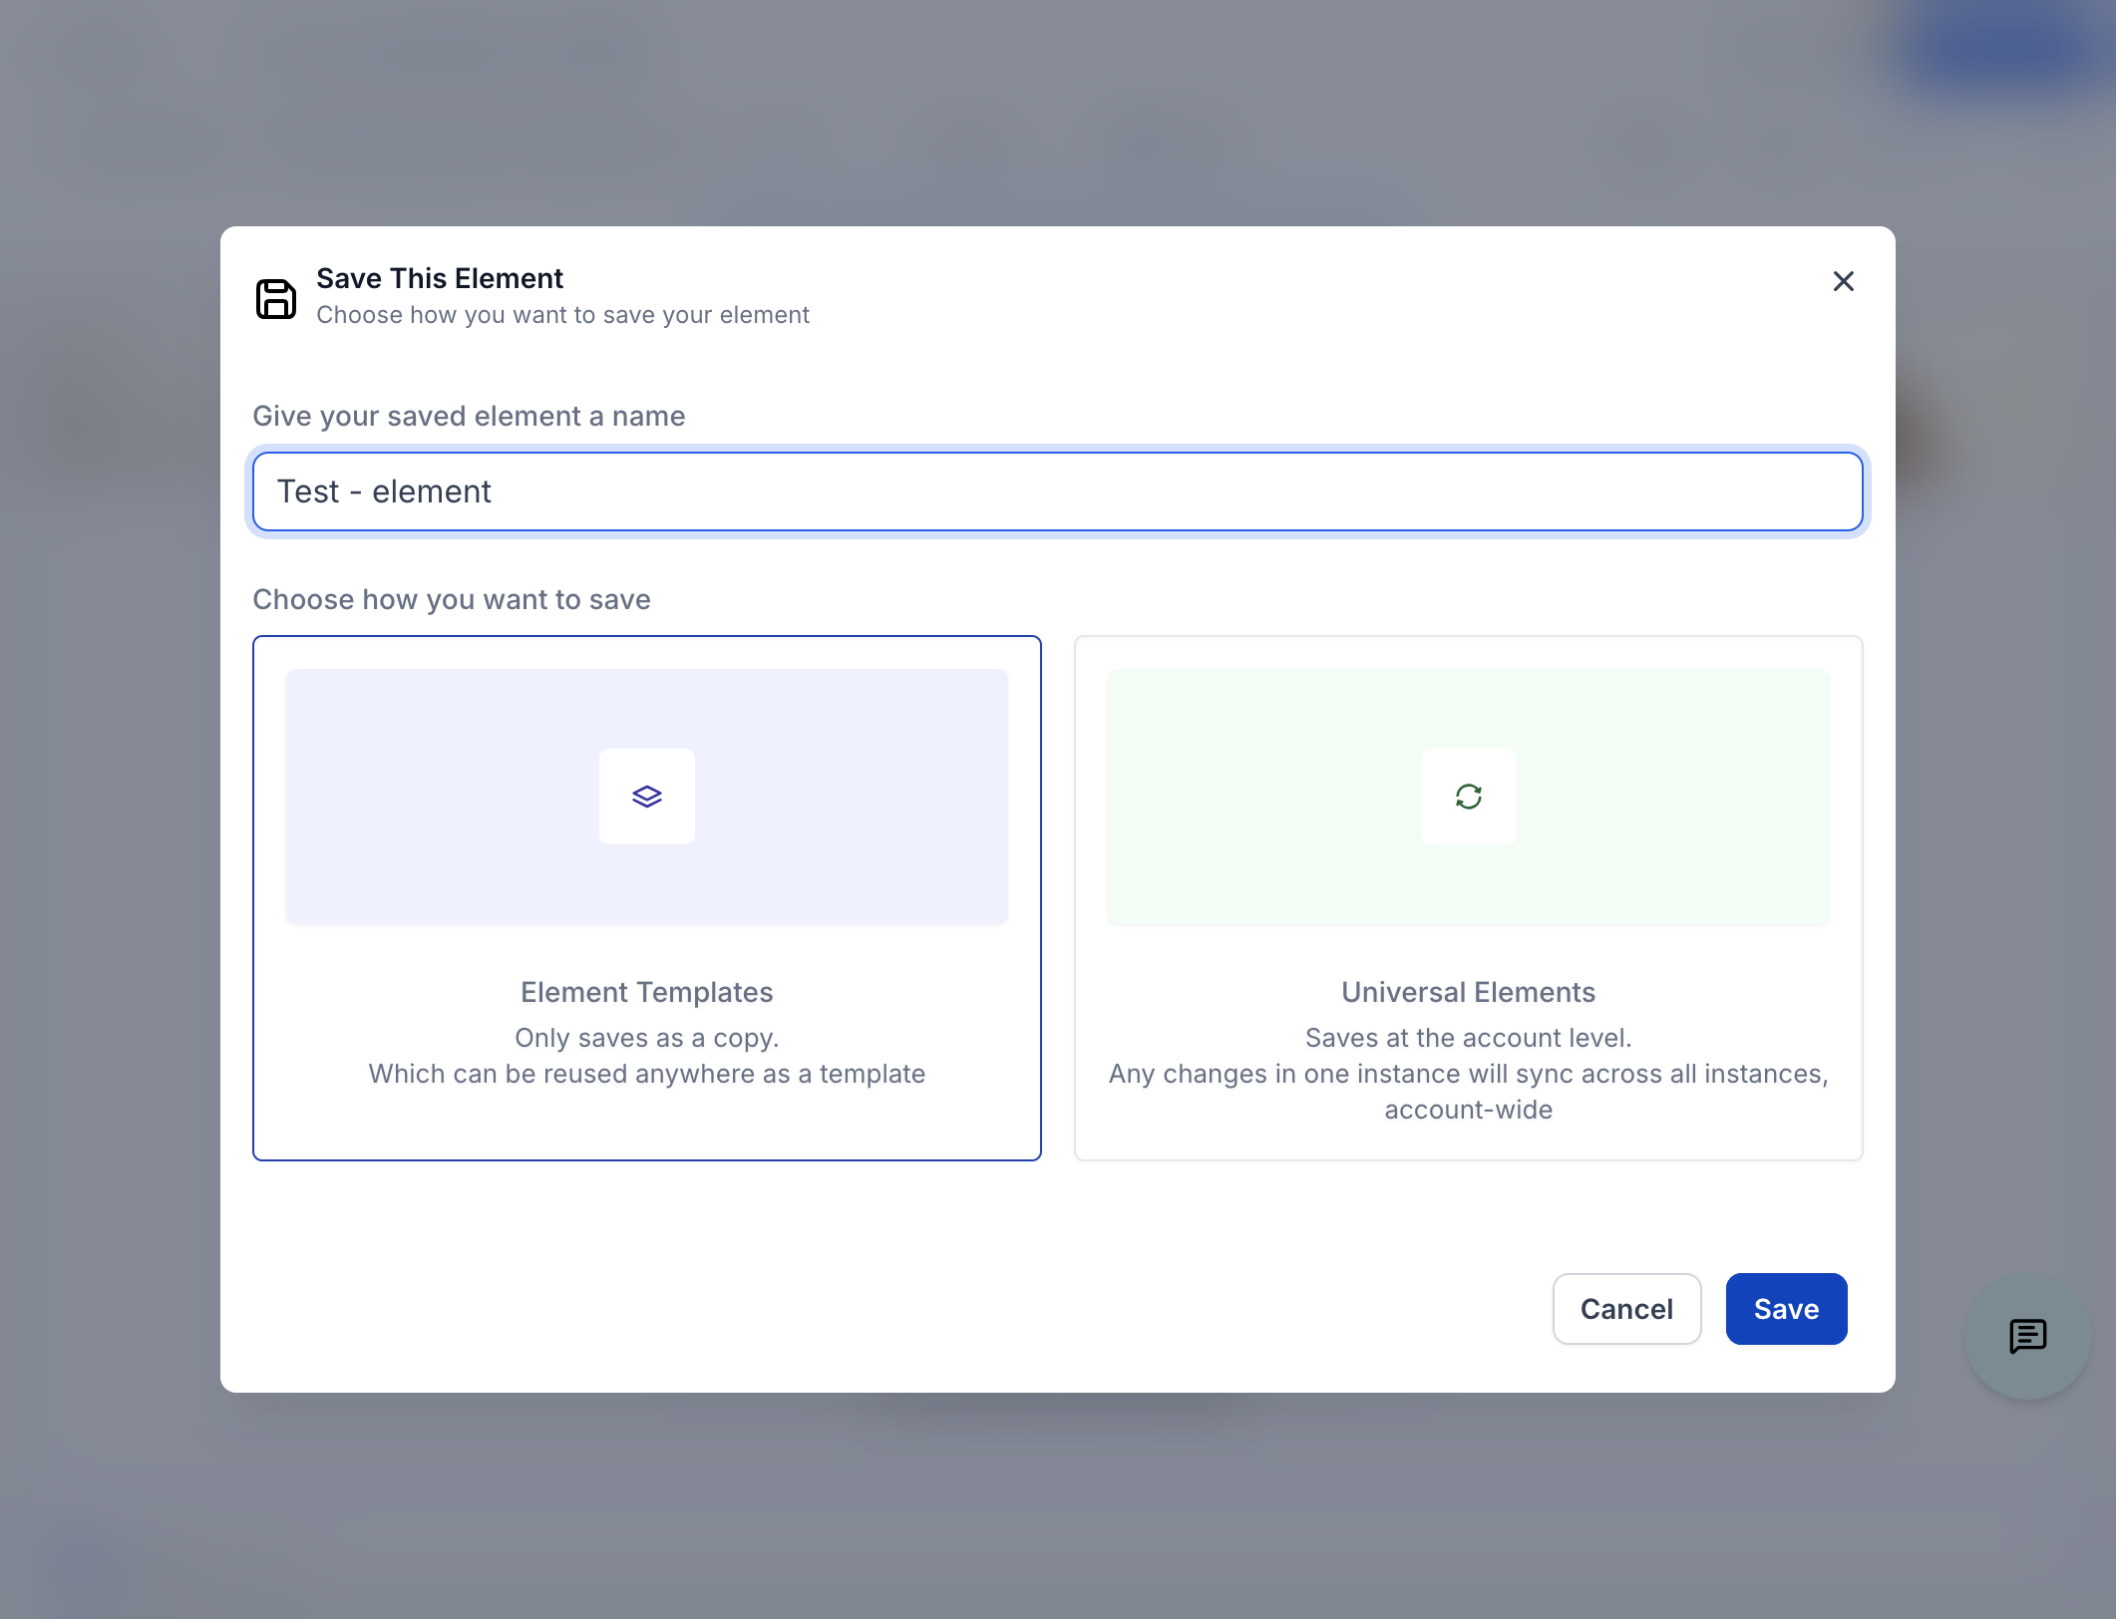Click the 'Give your saved element a name' label
Viewport: 2116px width, 1619px height.
[469, 416]
